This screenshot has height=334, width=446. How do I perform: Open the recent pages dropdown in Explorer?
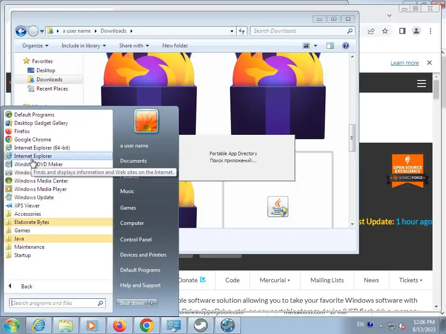pos(42,31)
